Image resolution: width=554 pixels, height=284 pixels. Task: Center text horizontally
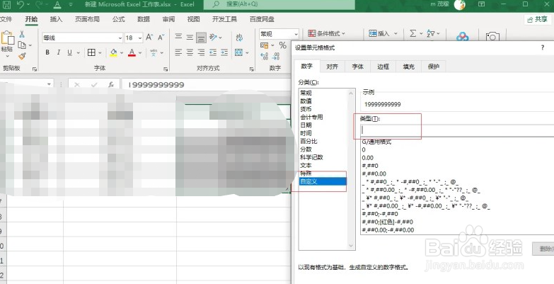[x=190, y=52]
